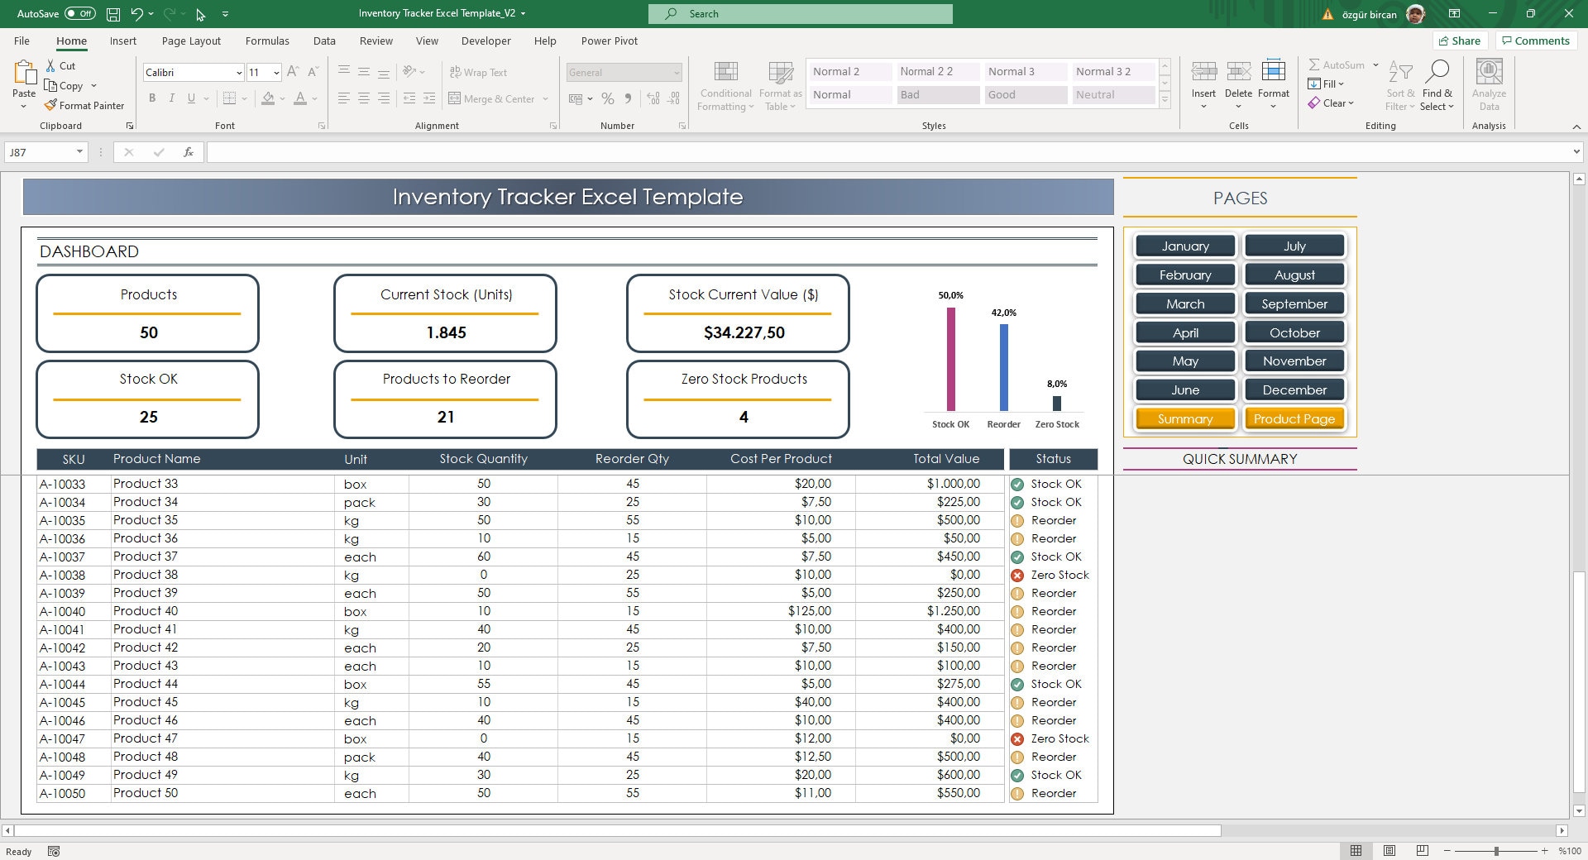Open the Power Pivot menu
This screenshot has height=860, width=1588.
coord(610,41)
